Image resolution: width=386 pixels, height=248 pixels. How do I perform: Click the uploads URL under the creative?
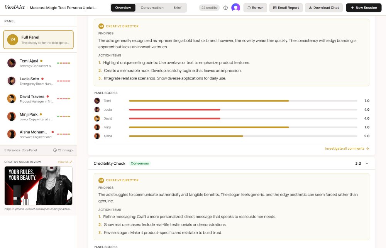38,209
